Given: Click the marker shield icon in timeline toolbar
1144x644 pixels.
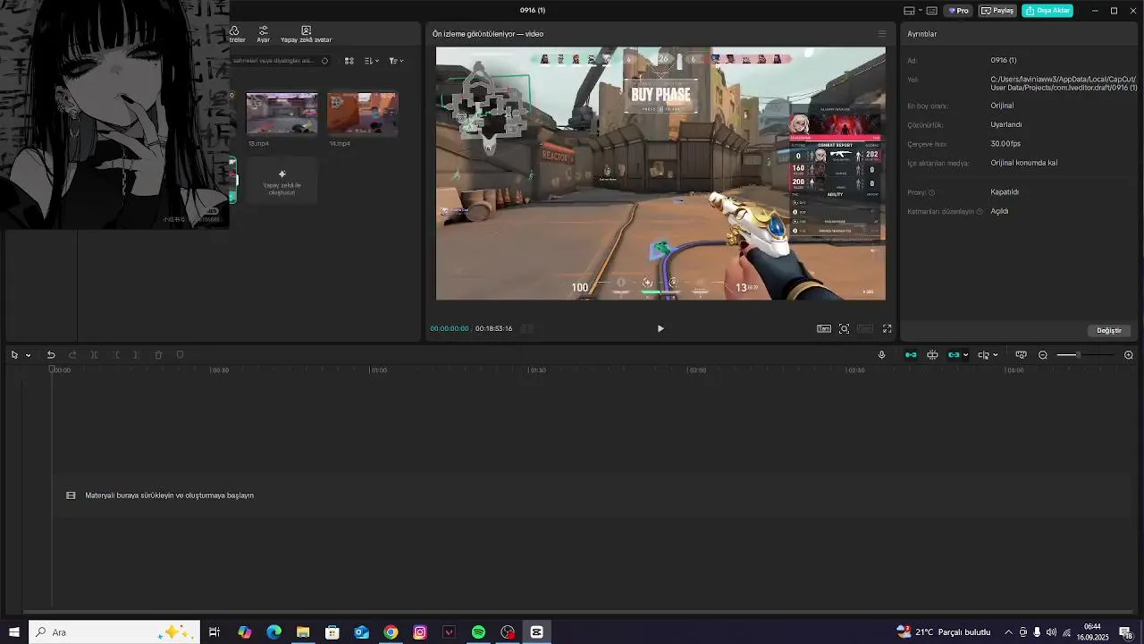Looking at the screenshot, I should tap(180, 355).
